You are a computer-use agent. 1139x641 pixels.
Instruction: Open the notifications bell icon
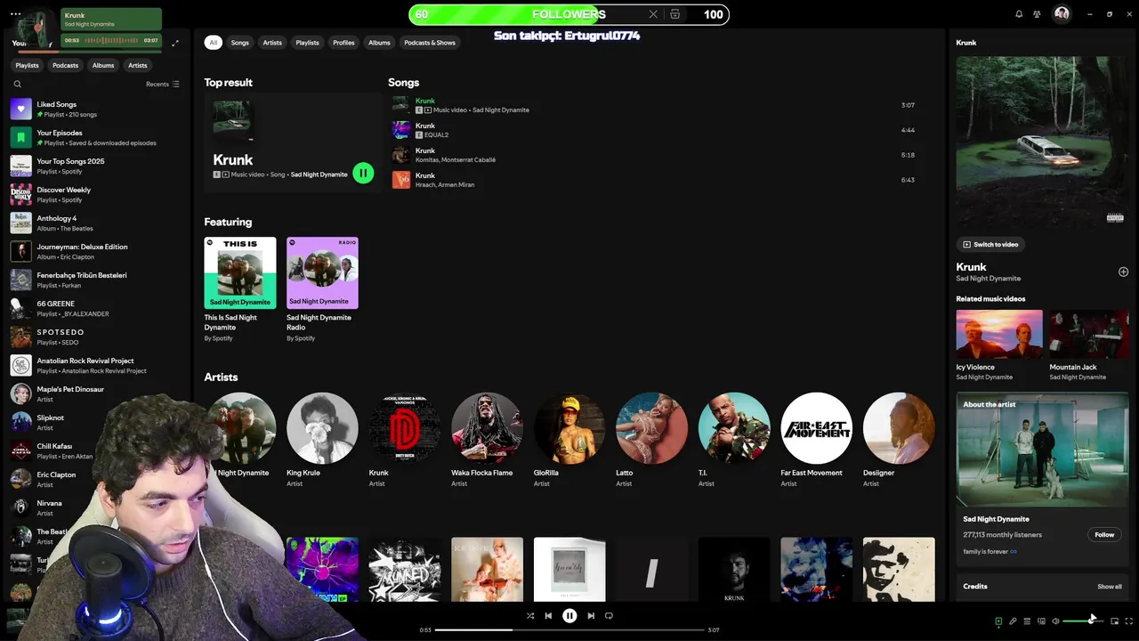(1019, 14)
